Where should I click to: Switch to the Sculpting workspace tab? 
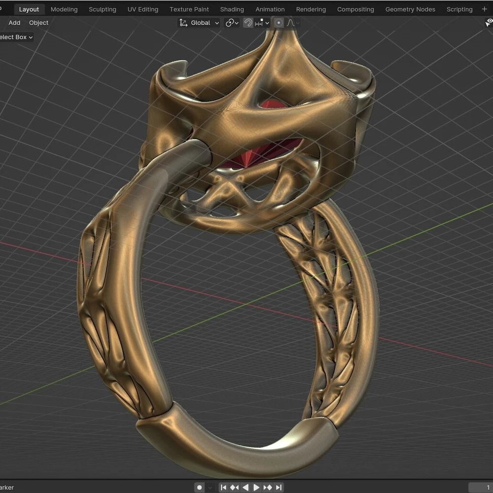pos(103,9)
